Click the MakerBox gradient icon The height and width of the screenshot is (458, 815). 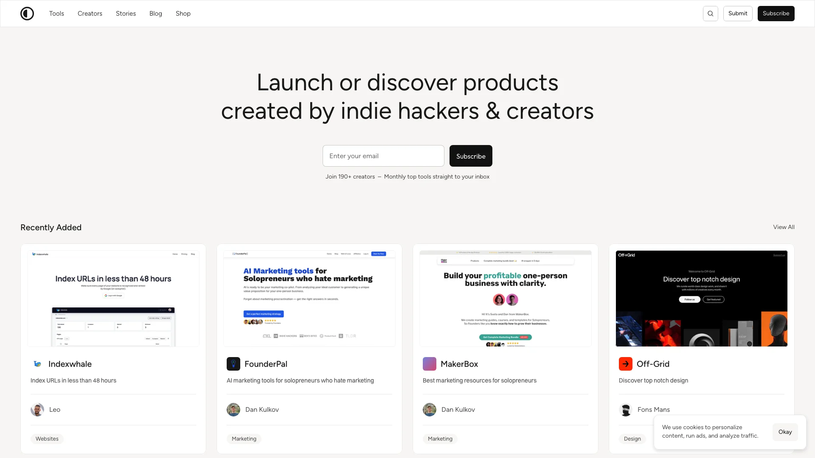click(x=429, y=363)
